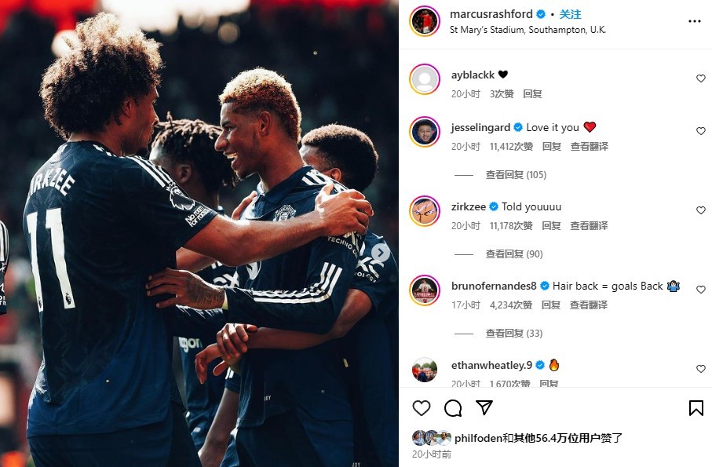Like brunofernandes8's comment

click(x=701, y=290)
